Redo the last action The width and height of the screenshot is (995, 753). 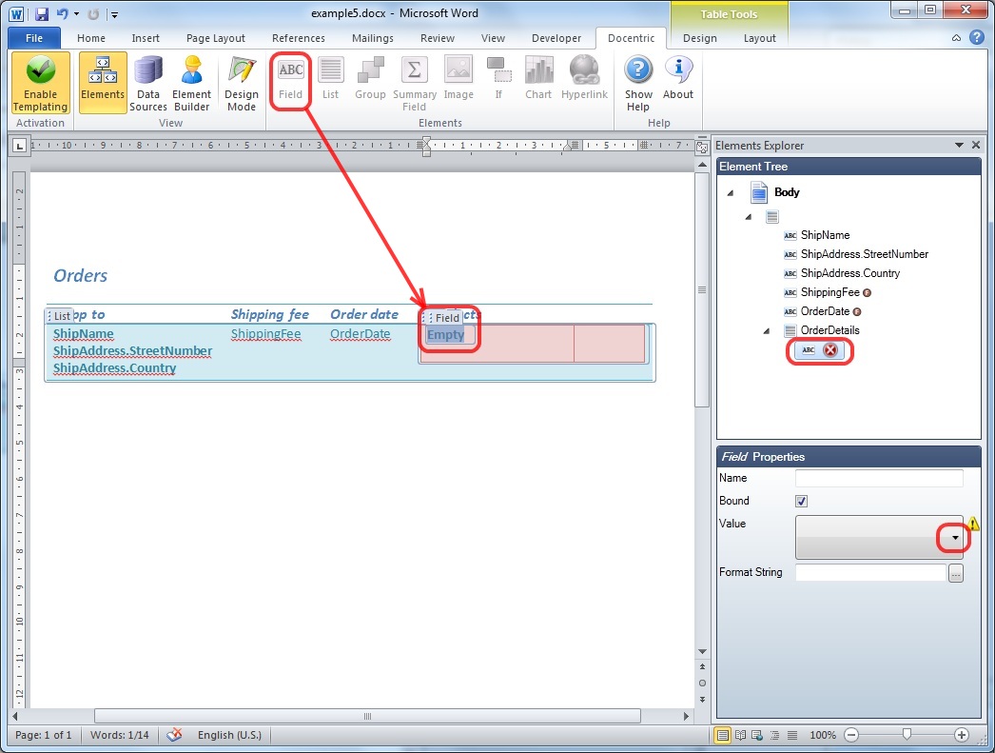click(93, 13)
